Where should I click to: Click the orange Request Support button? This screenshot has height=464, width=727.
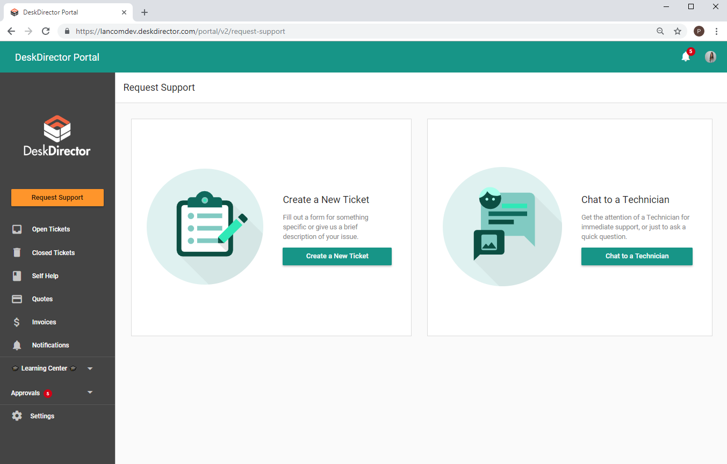pyautogui.click(x=57, y=198)
